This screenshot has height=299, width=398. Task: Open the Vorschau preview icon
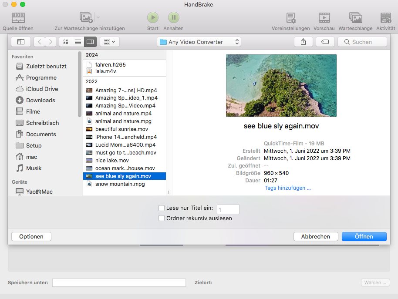324,18
